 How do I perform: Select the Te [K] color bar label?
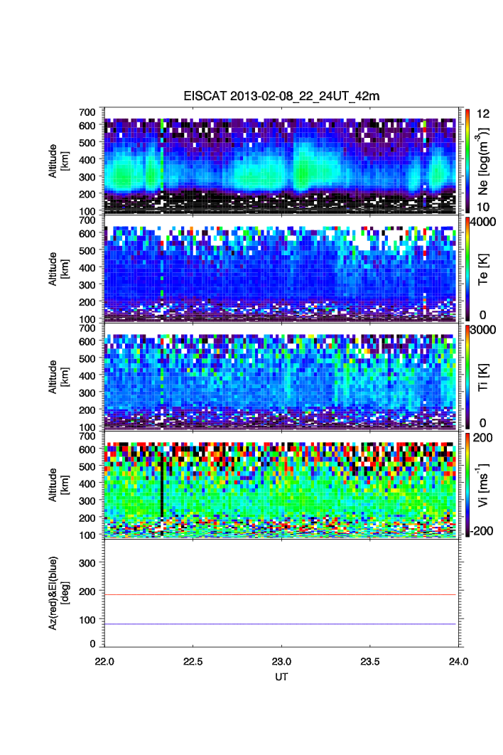483,269
